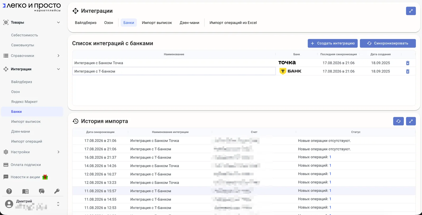Click the Товары box icon
Viewport: 422px width, 215px height.
tap(6, 22)
